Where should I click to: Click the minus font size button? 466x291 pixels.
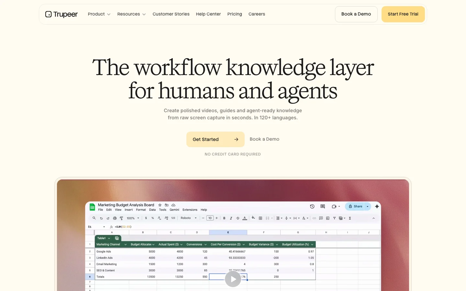203,218
